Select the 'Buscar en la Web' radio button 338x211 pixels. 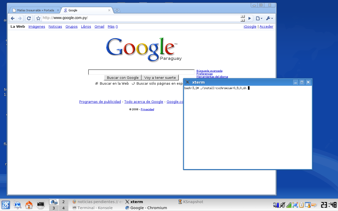[x=96, y=83]
